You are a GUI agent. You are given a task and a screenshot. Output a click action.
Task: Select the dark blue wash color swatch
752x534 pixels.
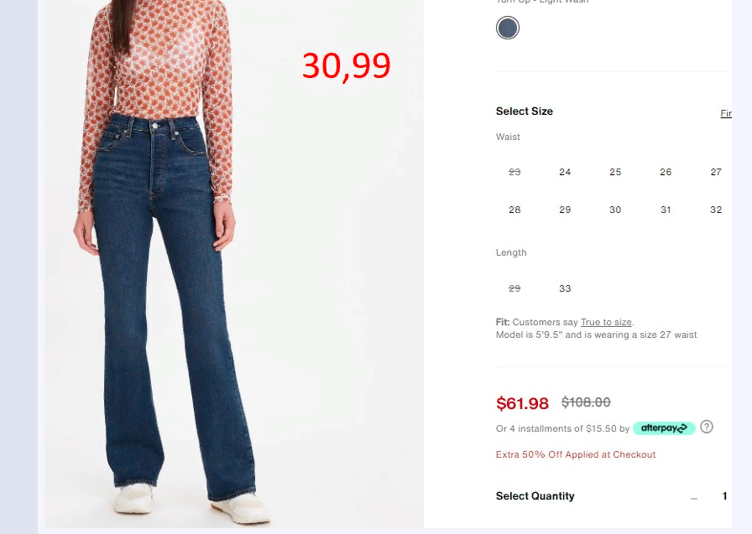pyautogui.click(x=508, y=28)
